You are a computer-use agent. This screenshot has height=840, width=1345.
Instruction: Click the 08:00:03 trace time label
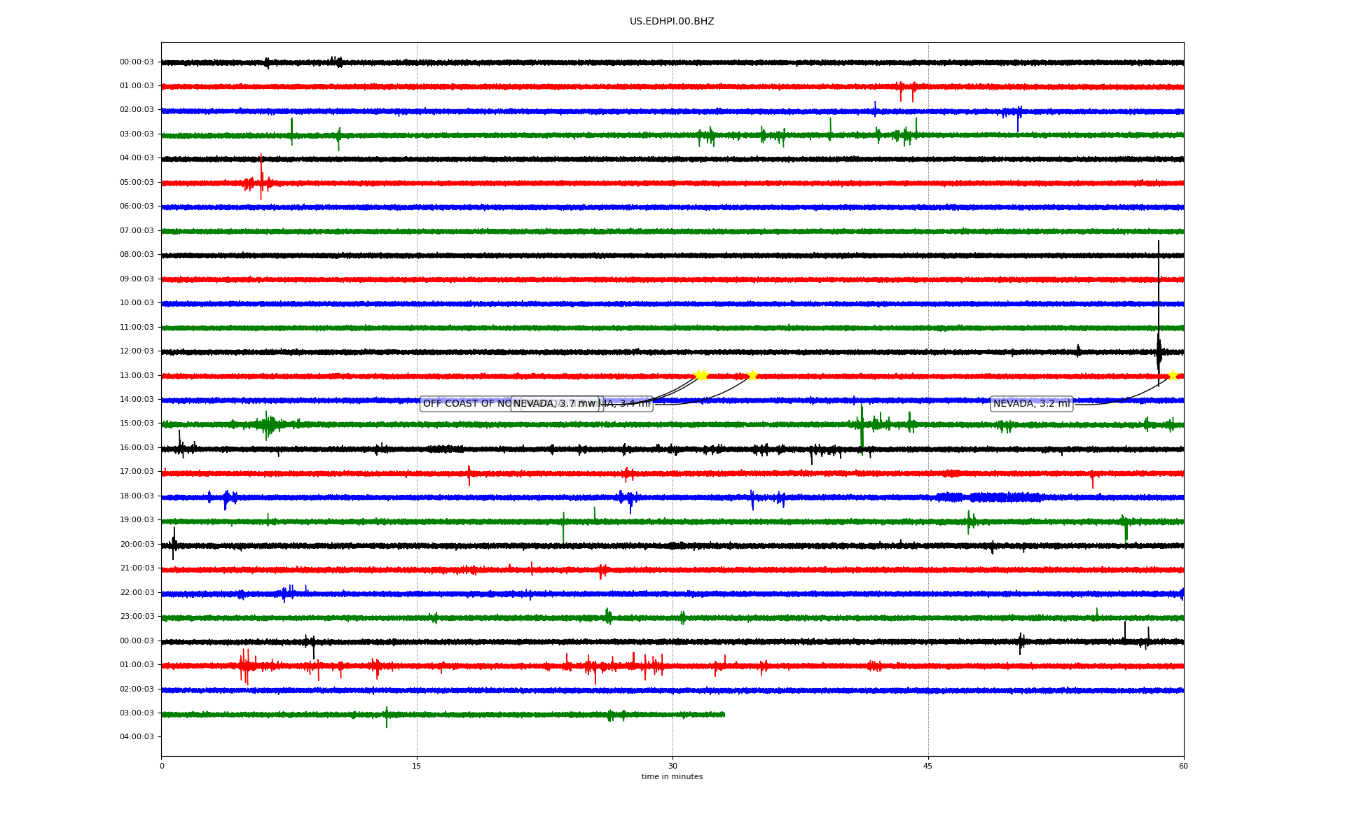point(137,255)
